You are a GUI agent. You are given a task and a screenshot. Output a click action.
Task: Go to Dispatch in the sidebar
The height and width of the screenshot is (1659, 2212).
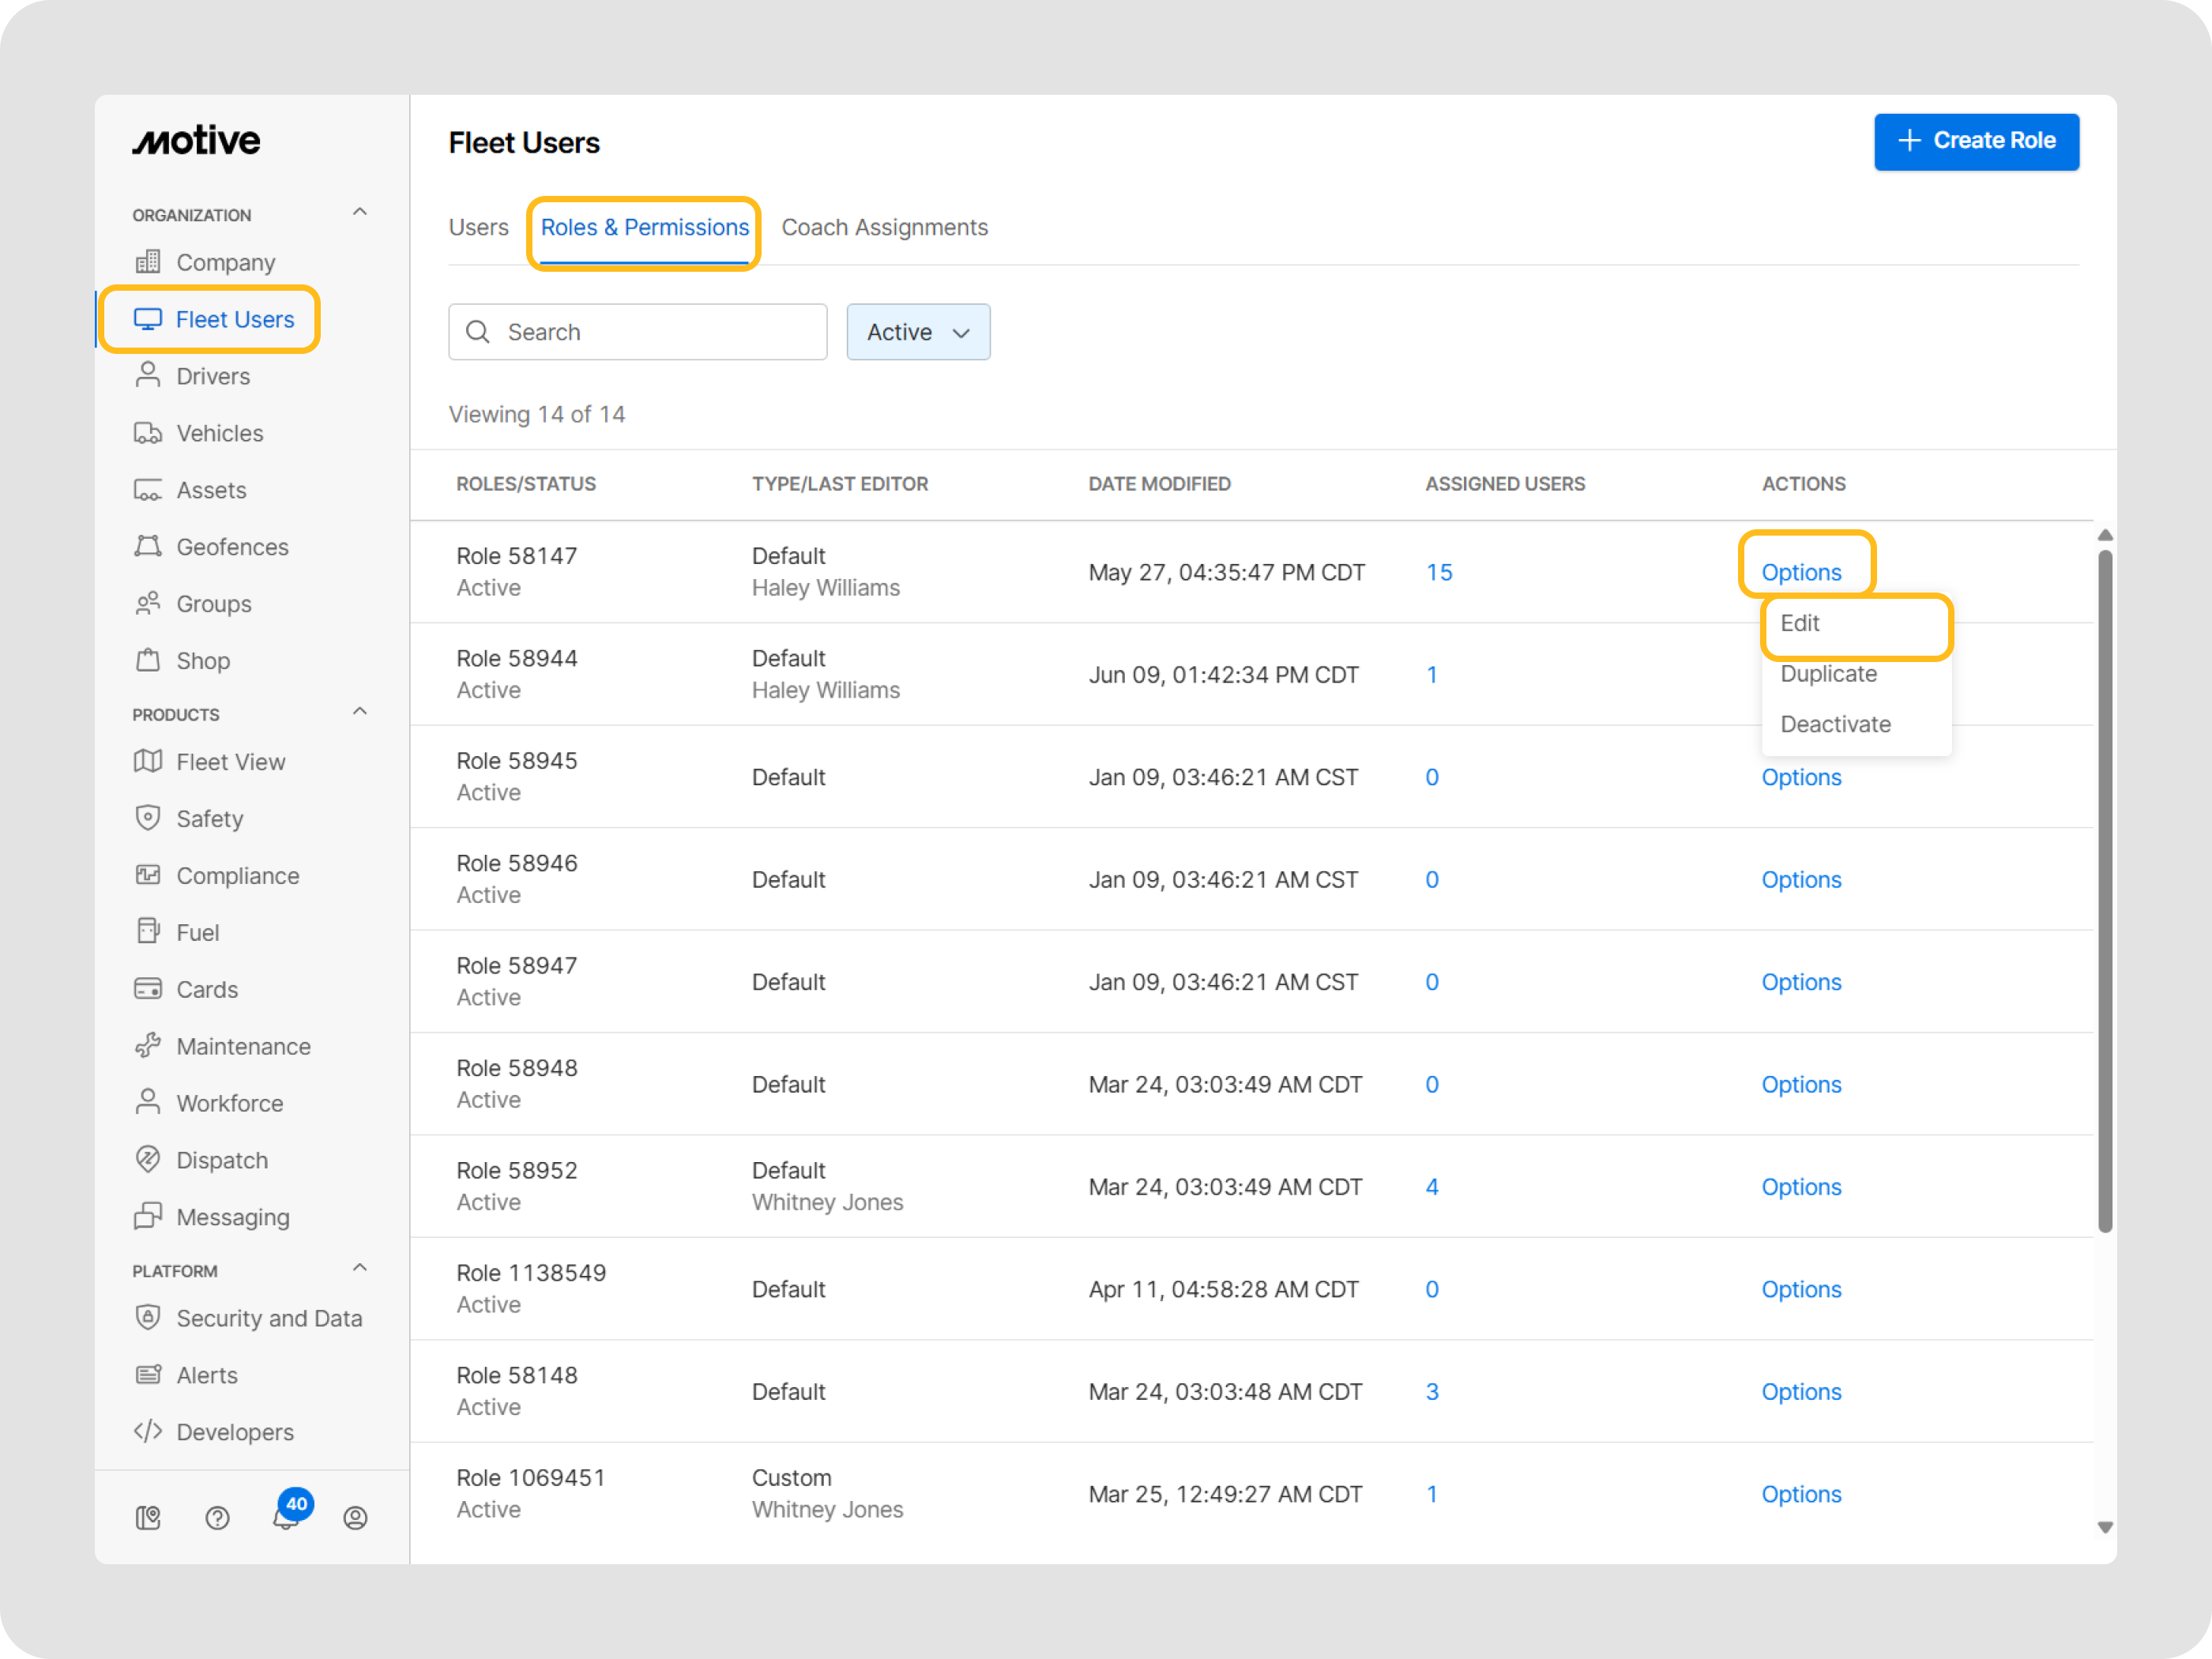point(221,1160)
